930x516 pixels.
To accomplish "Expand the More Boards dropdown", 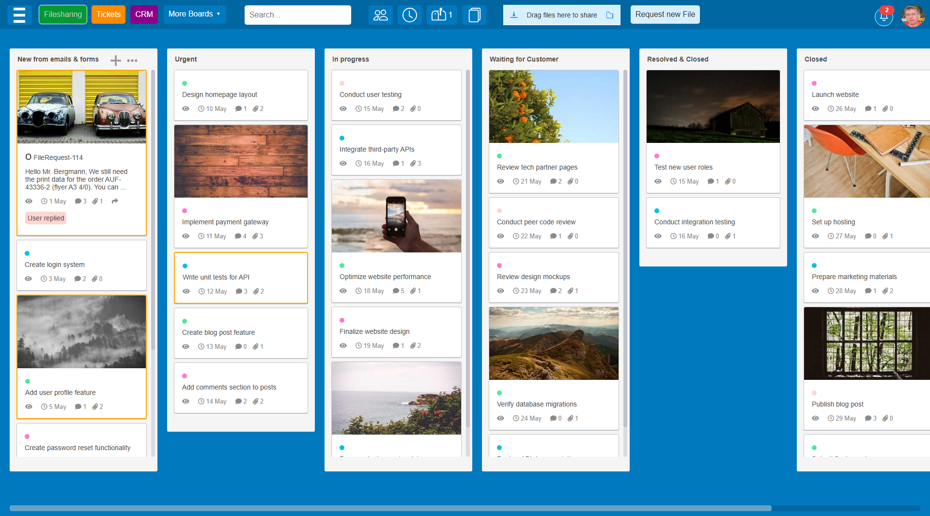I will coord(194,14).
